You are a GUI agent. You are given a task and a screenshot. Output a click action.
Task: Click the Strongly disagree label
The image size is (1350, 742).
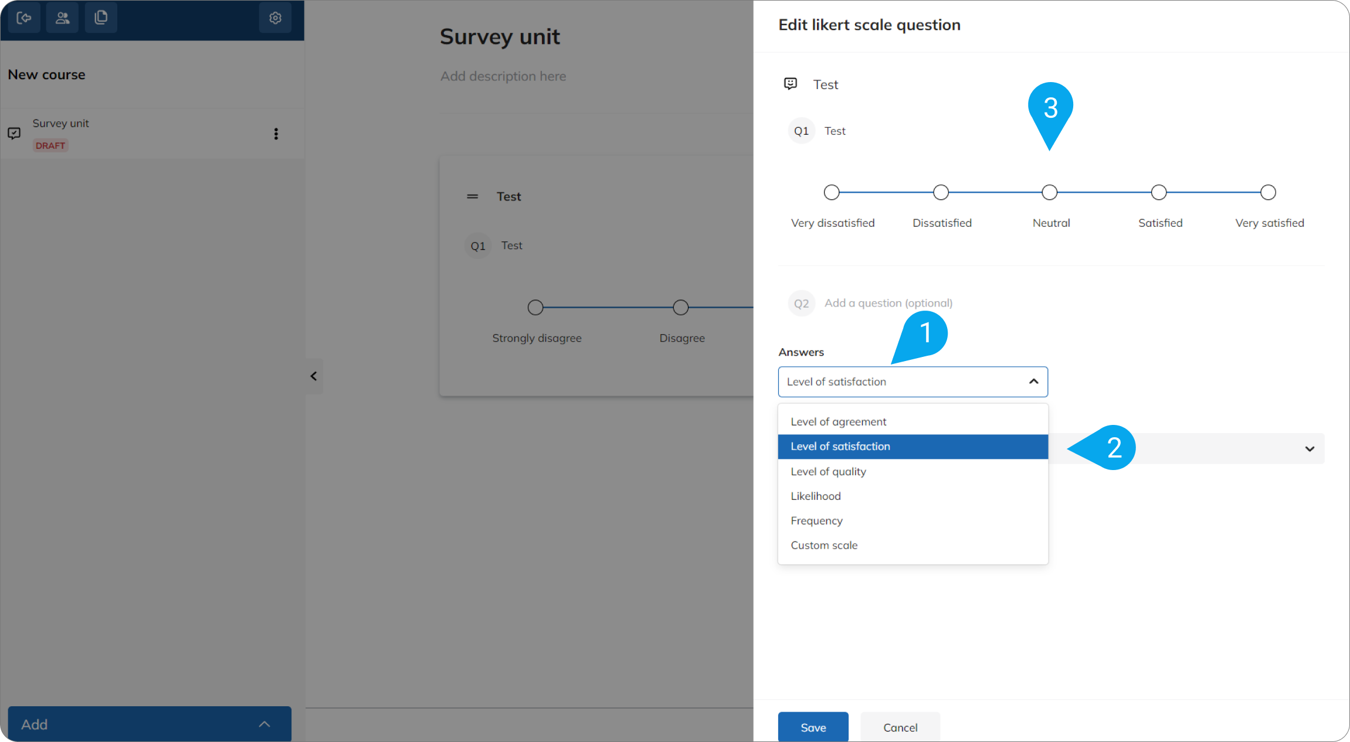537,338
